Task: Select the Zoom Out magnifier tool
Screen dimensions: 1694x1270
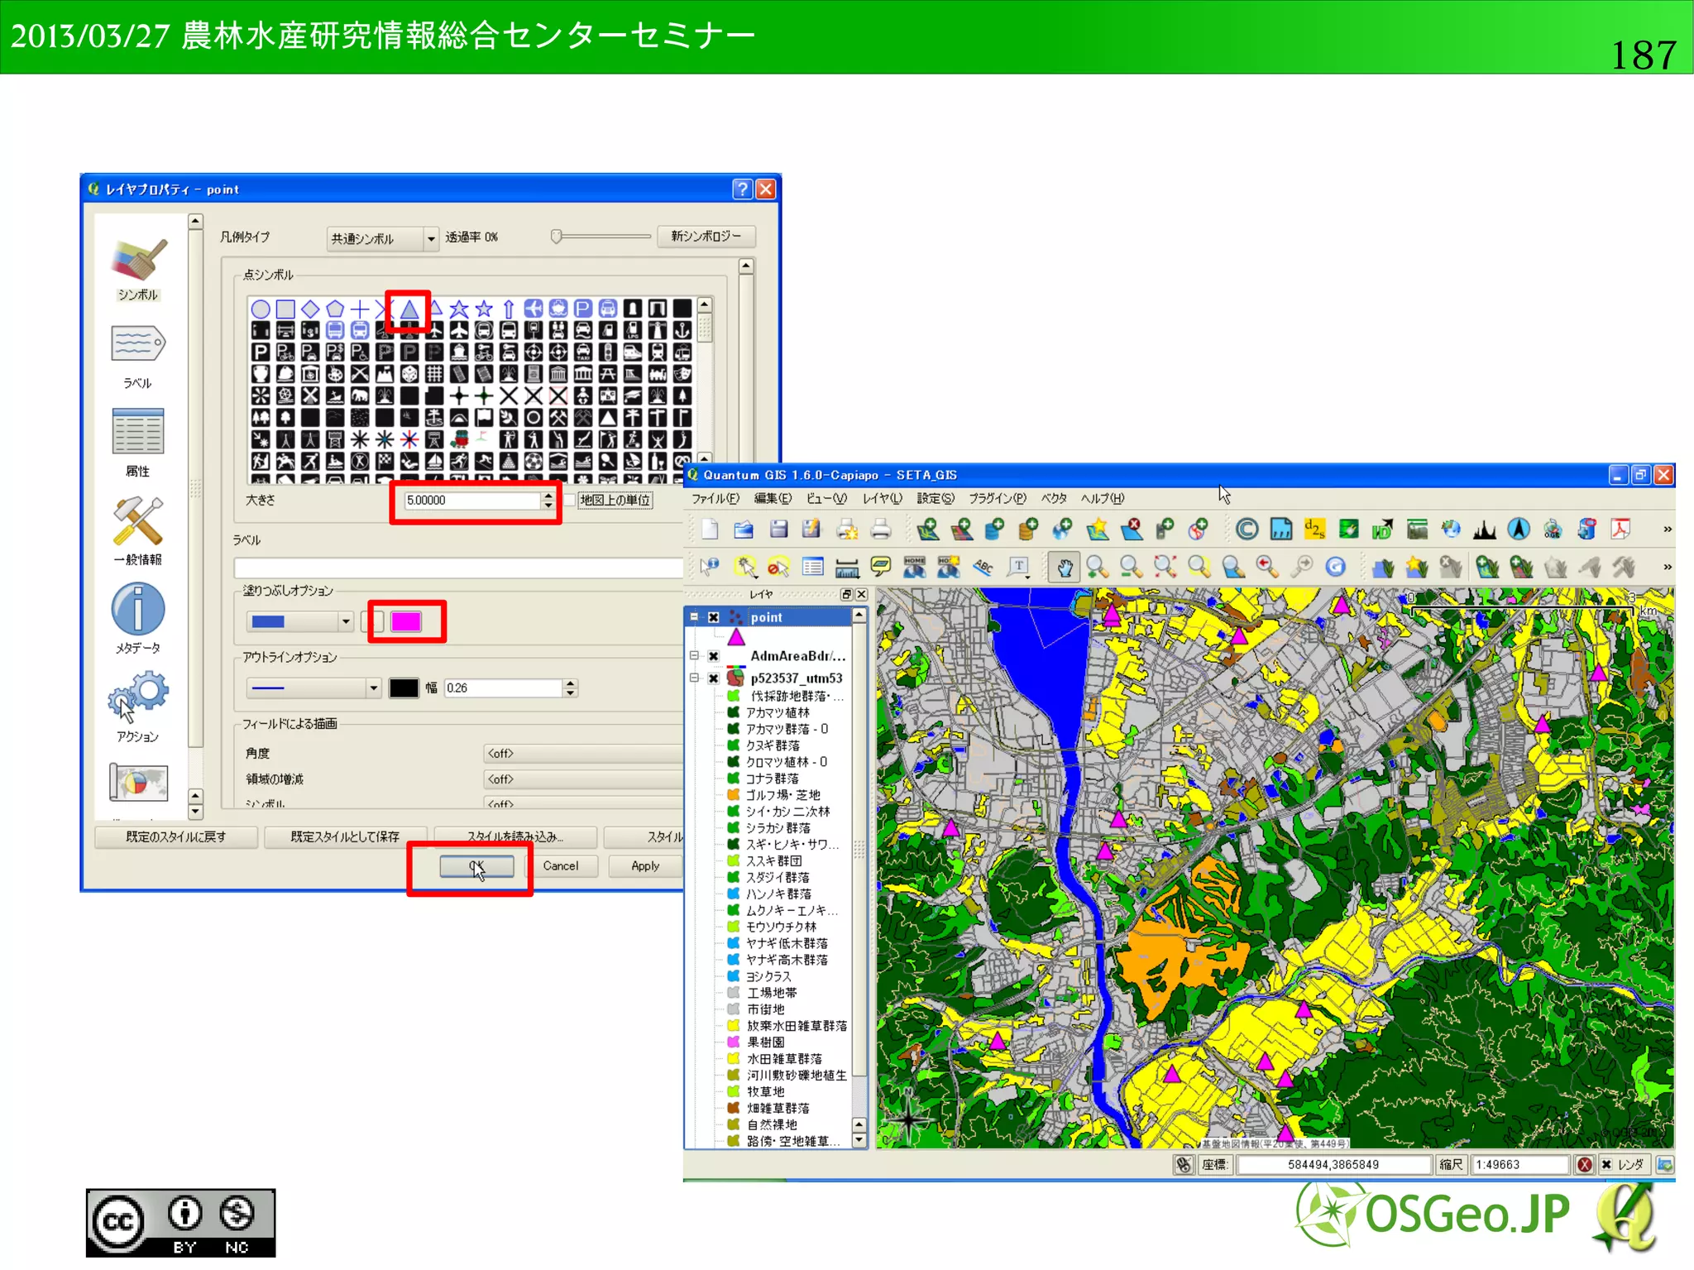Action: point(1132,567)
